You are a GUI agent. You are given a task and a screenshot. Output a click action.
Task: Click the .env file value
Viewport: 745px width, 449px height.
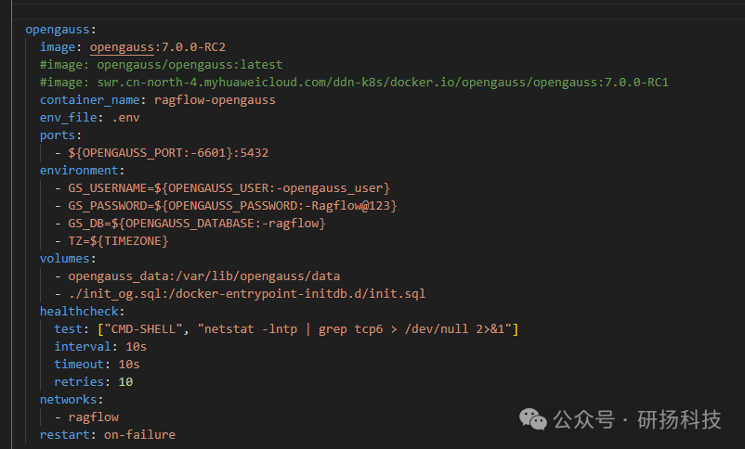coord(126,117)
